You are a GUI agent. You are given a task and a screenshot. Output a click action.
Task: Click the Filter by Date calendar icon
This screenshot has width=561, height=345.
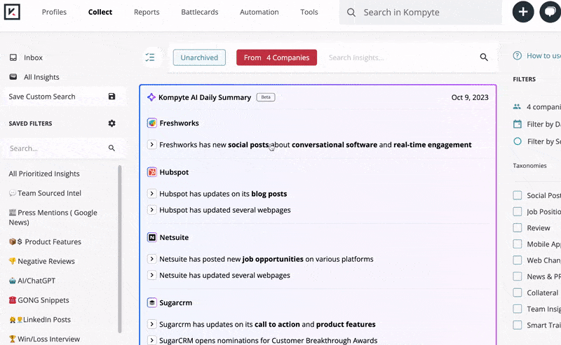click(518, 124)
